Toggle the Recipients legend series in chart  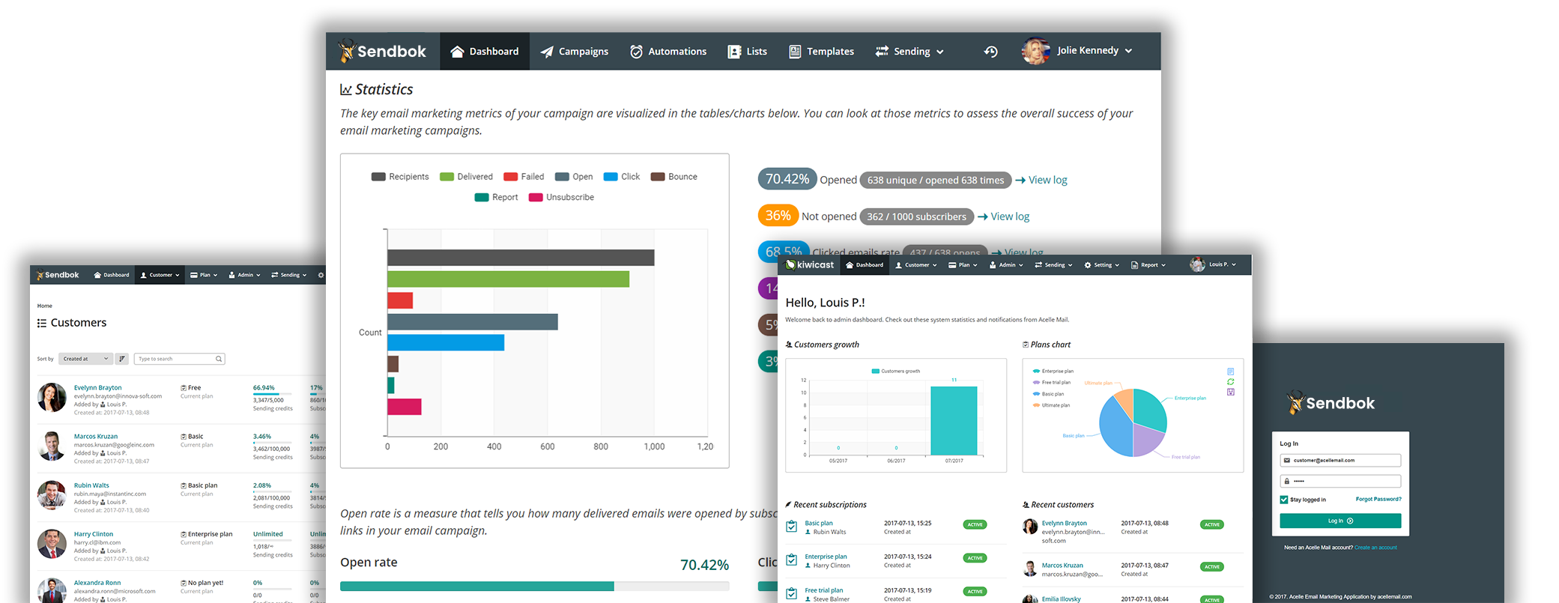pos(400,177)
